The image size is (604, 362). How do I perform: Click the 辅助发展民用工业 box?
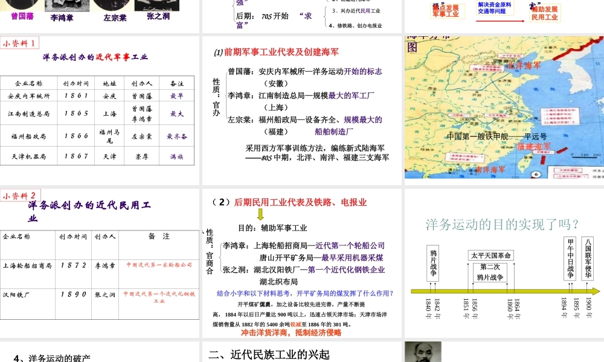click(x=545, y=13)
